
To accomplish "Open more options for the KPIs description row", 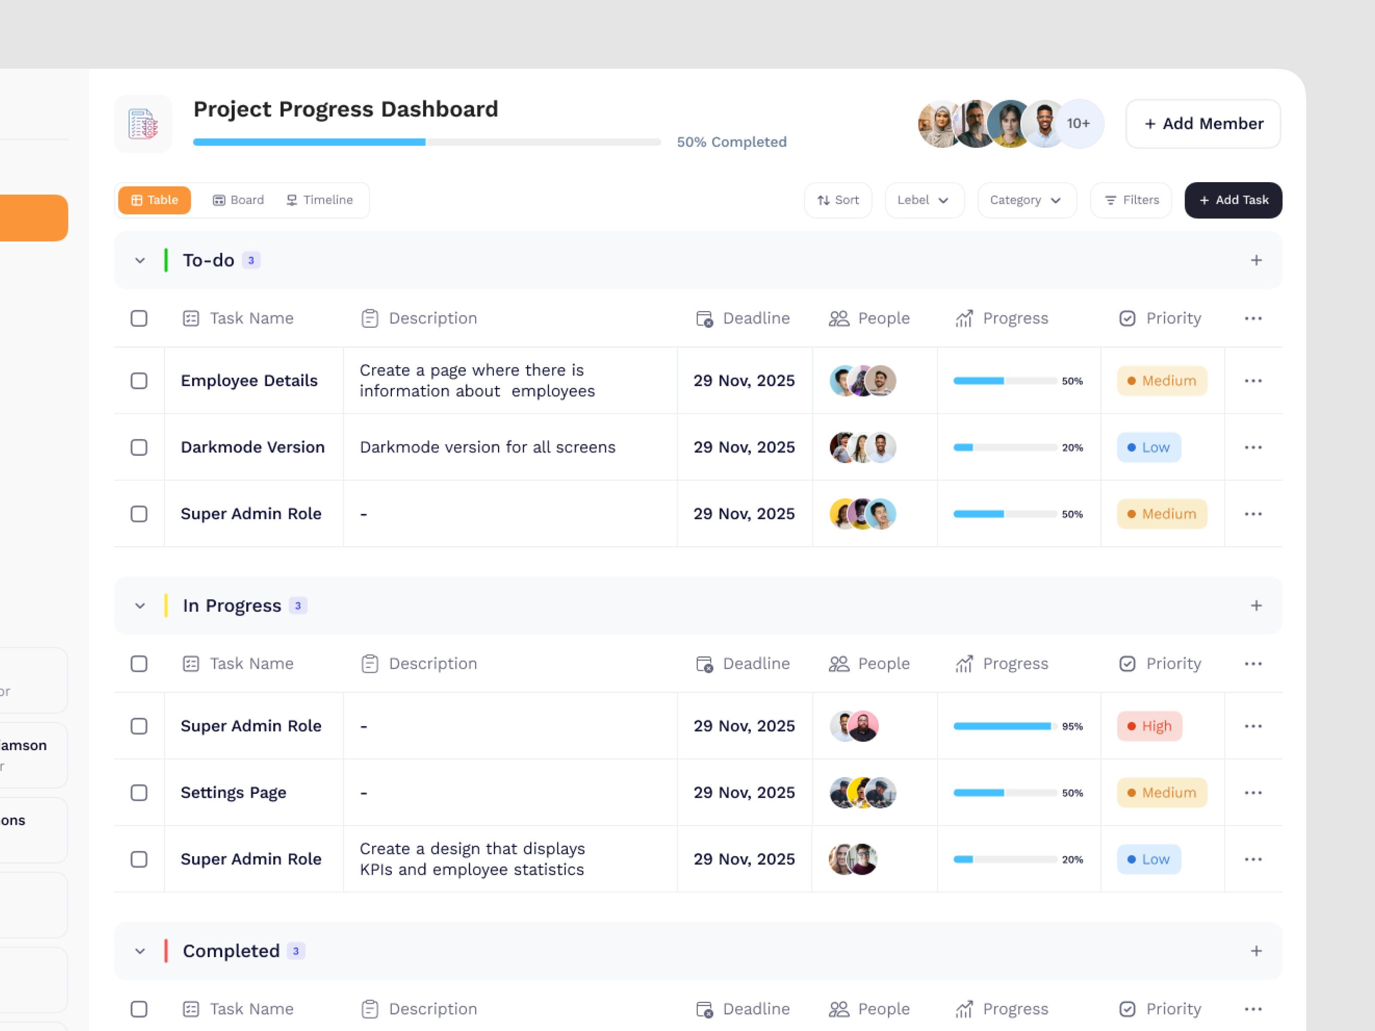I will coord(1253,860).
